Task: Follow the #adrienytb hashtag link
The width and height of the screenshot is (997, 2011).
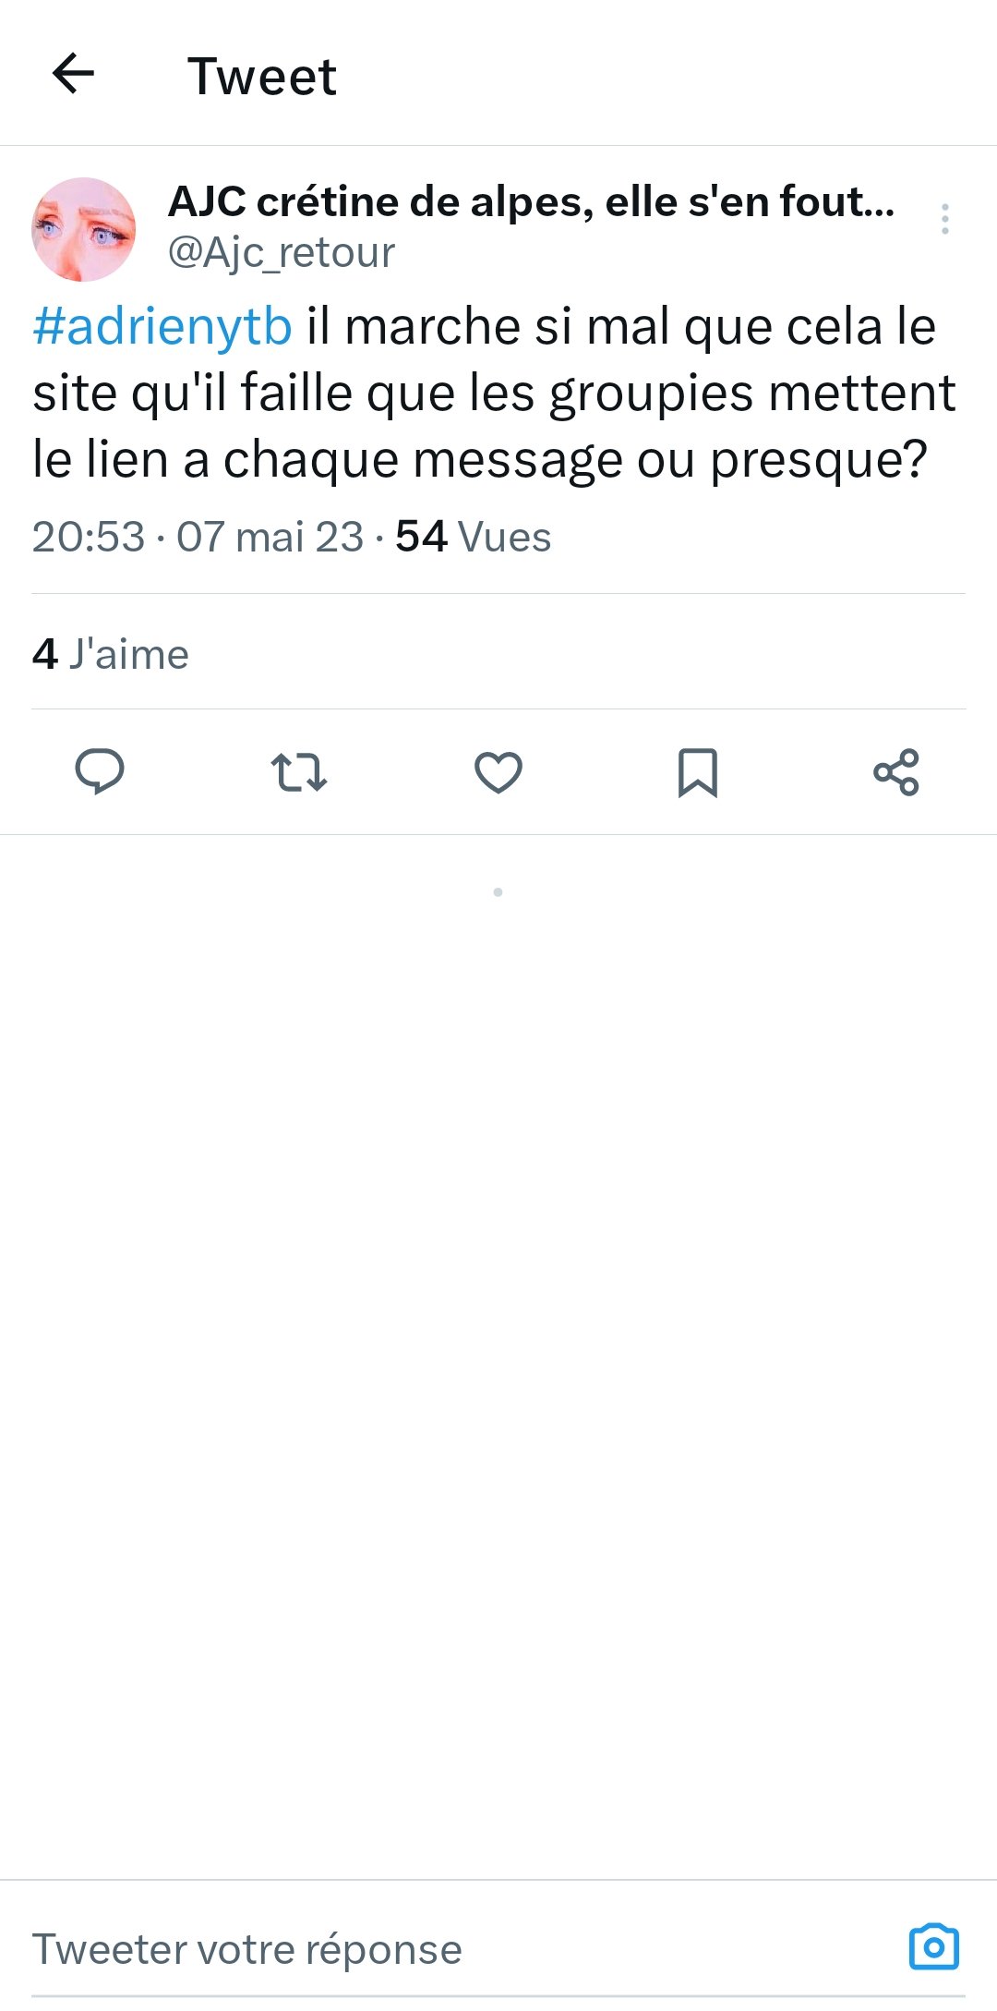Action: (162, 327)
